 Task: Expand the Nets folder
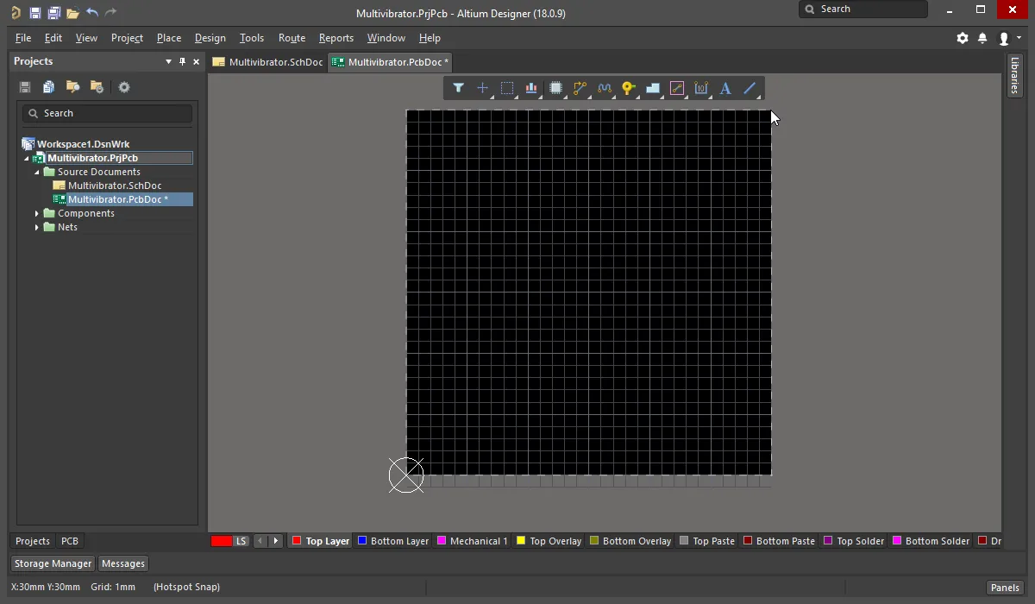[37, 227]
